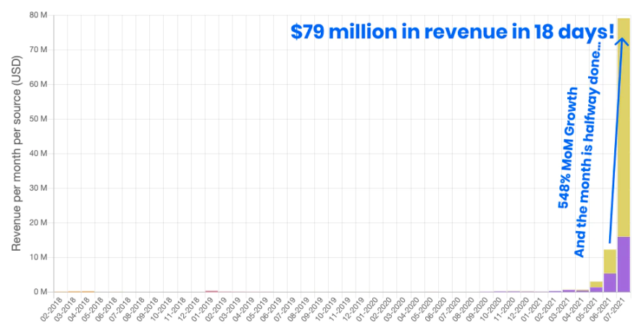Click the yellow segment of the 07-2021 bar
This screenshot has width=641, height=329.
624,128
